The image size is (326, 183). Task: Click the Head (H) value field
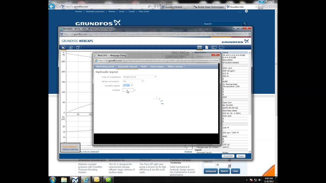point(210,165)
